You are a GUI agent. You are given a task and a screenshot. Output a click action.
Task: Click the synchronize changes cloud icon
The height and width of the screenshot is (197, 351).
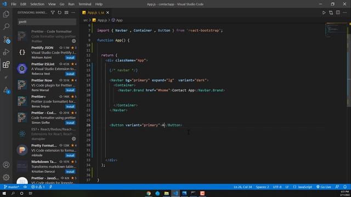[x=25, y=187]
